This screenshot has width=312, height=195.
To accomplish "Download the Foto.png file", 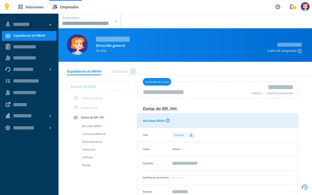I will (191, 135).
